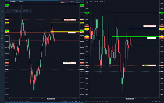Image resolution: width=164 pixels, height=103 pixels.
Task: Toggle percent scale on left chart
Action: coord(70,101)
